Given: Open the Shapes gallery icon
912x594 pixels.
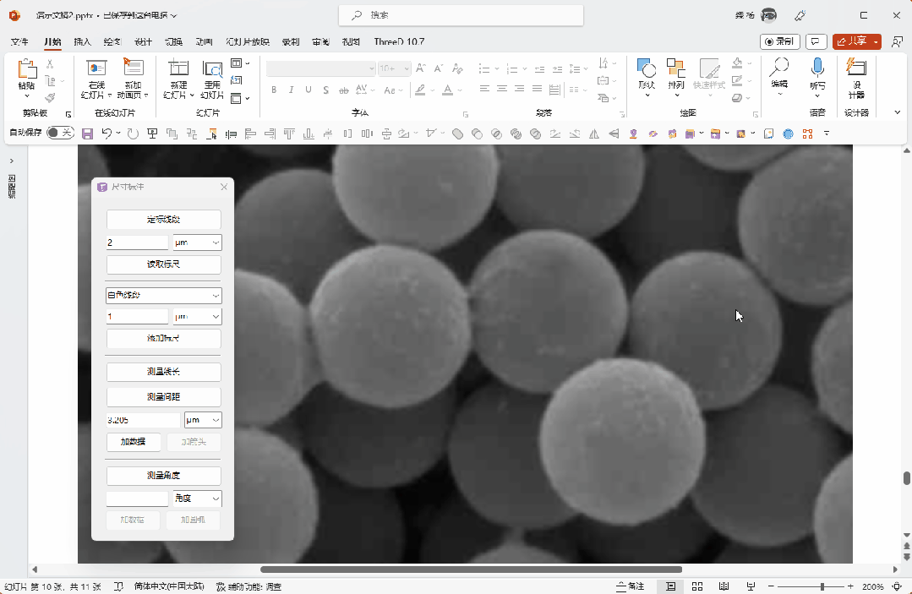Looking at the screenshot, I should point(647,68).
